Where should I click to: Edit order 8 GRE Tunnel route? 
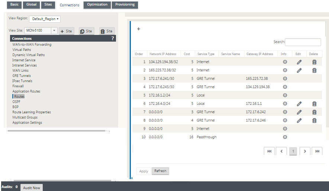pos(299,120)
